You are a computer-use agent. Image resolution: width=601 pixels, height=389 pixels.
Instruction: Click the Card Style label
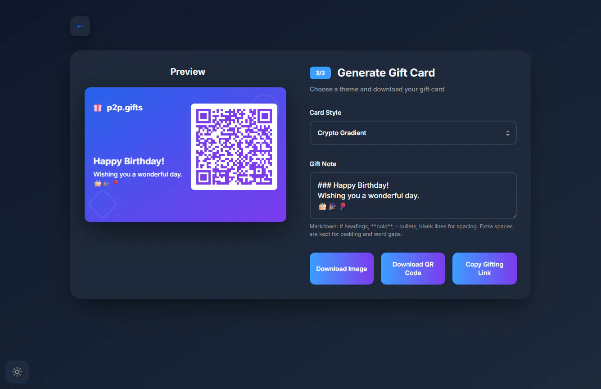tap(325, 113)
